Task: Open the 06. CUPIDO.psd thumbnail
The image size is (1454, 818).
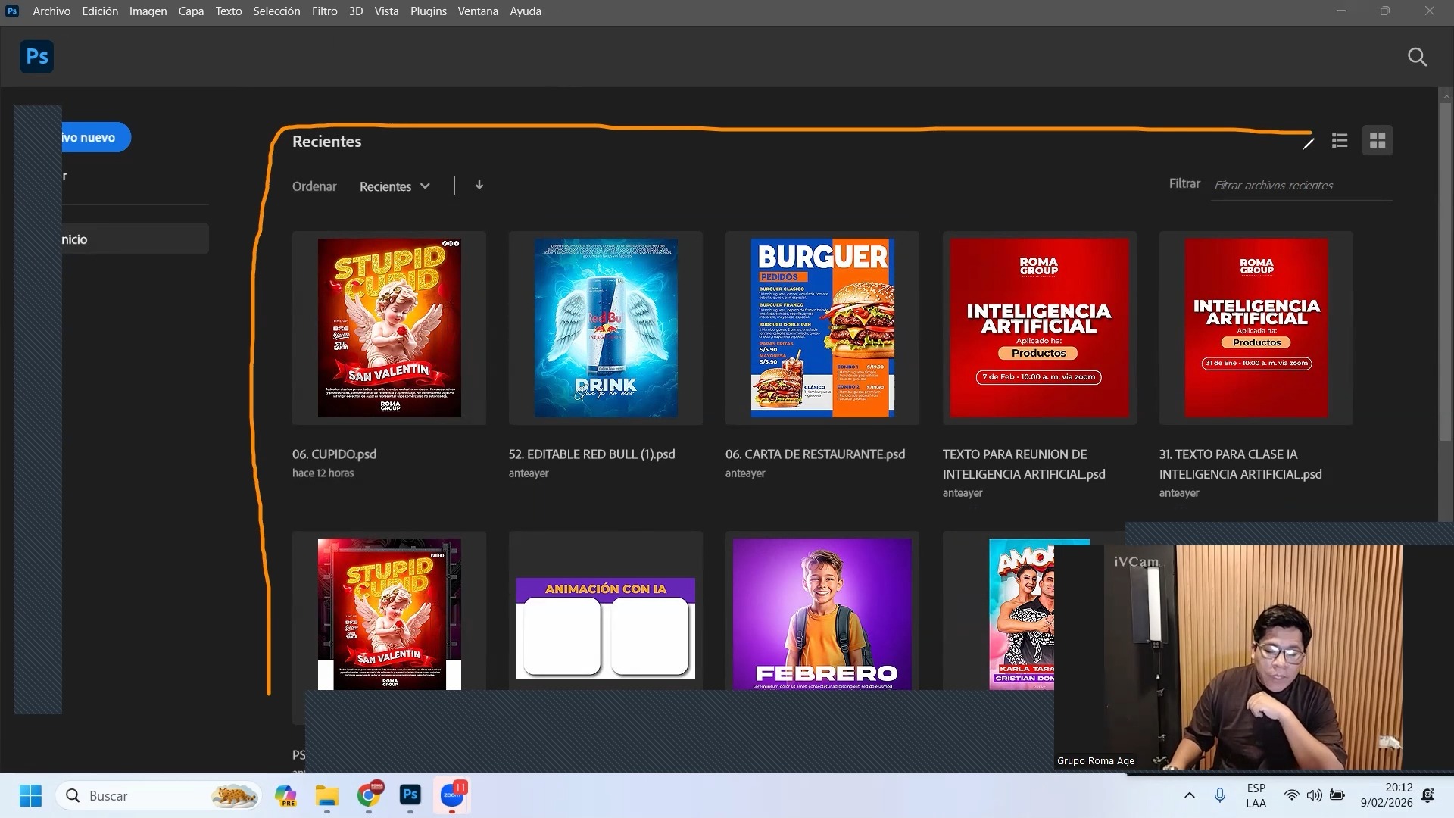Action: [x=389, y=328]
